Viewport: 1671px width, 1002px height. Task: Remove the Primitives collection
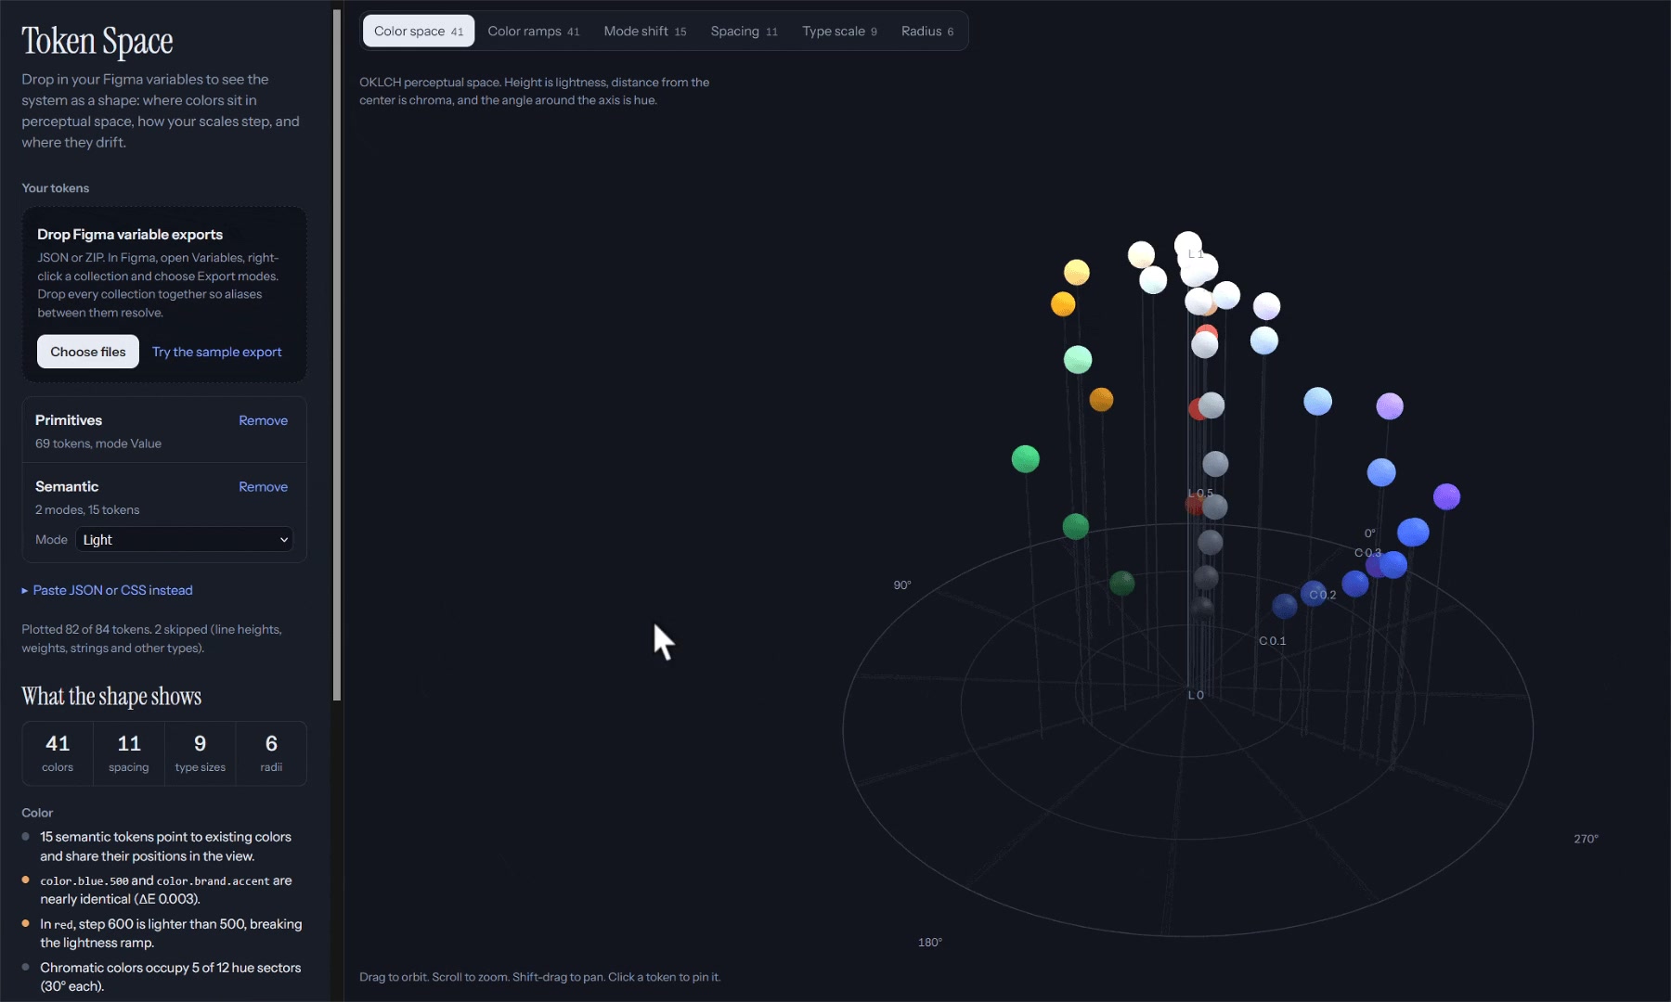263,420
